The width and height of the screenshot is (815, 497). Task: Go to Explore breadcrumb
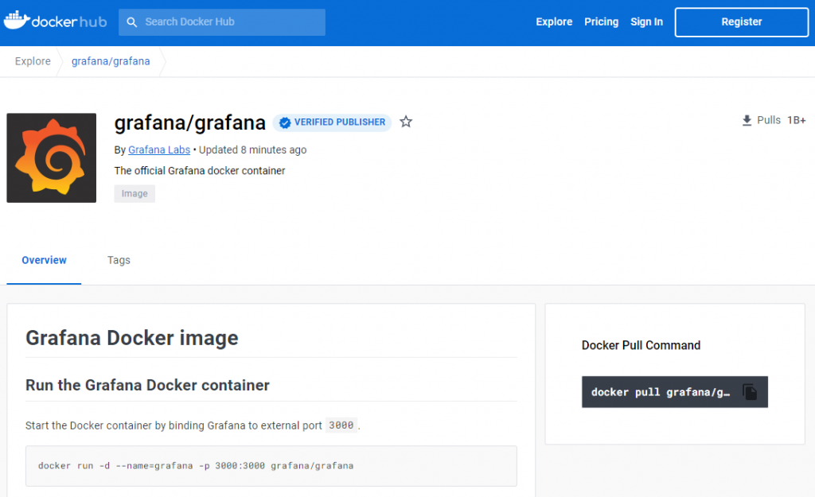(33, 61)
